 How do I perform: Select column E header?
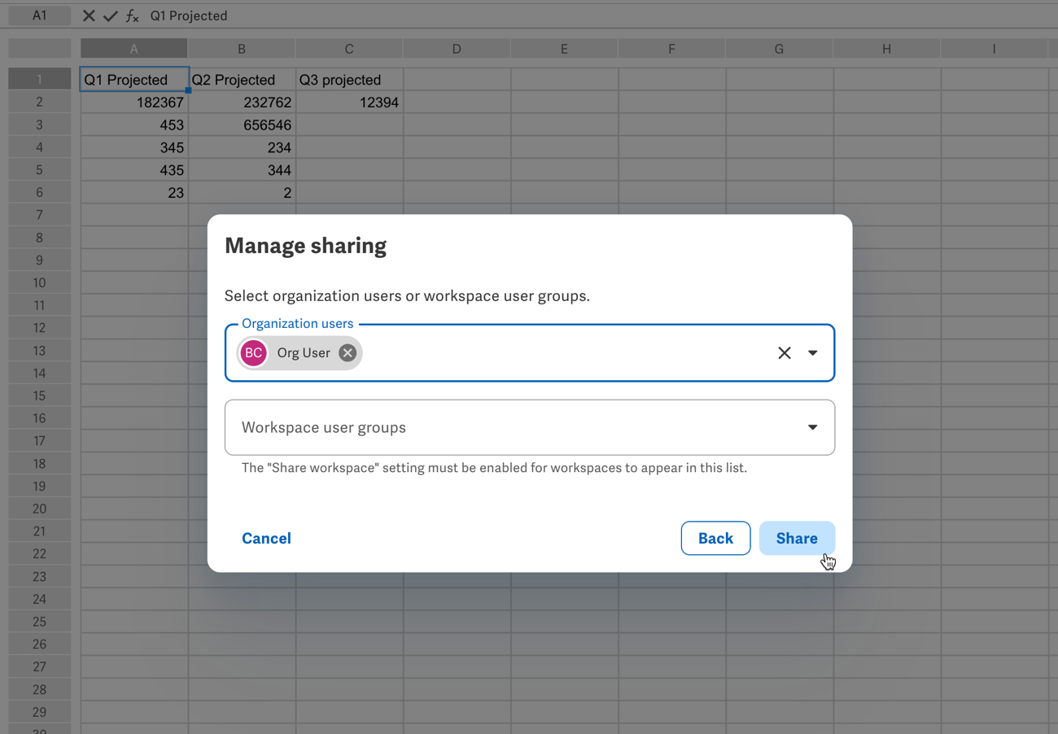(x=564, y=49)
